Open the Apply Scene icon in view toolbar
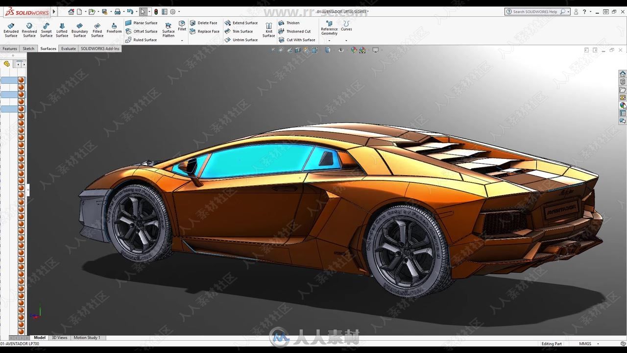Viewport: 627px width, 353px height. [362, 50]
